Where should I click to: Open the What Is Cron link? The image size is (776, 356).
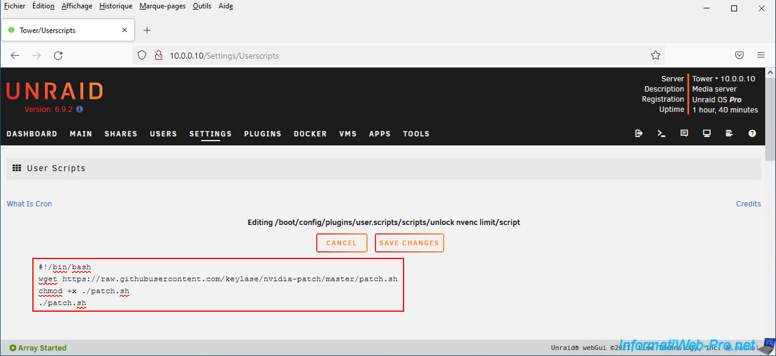tap(29, 204)
